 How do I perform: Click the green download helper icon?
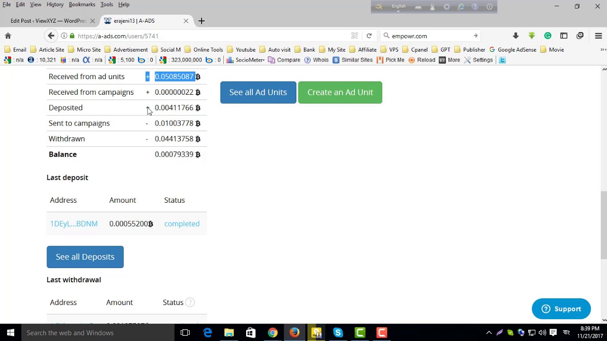click(x=532, y=36)
